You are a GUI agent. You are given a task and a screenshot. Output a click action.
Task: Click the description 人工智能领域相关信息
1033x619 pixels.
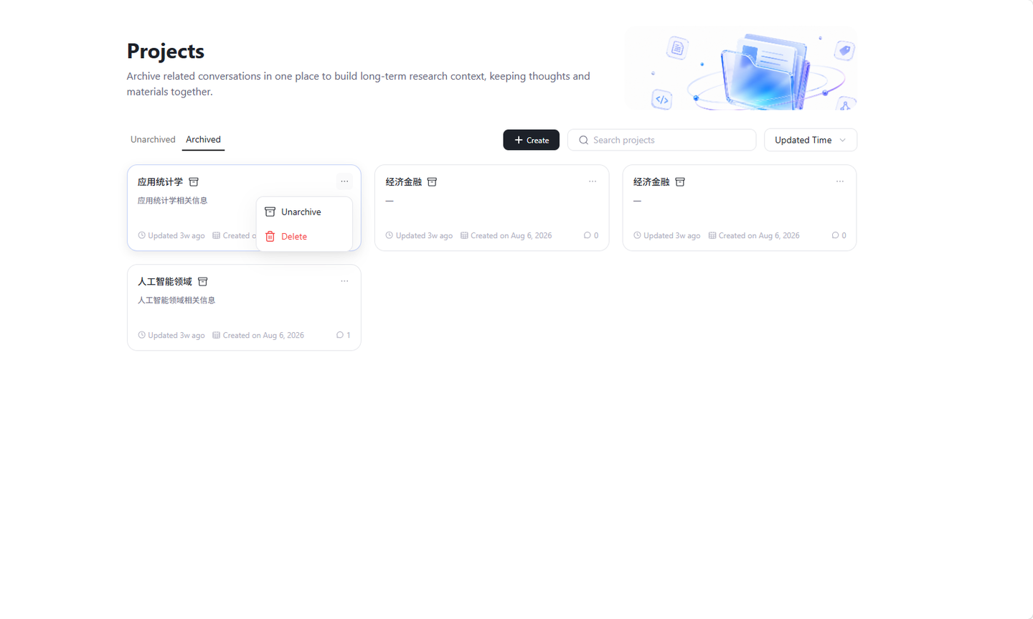pos(176,301)
